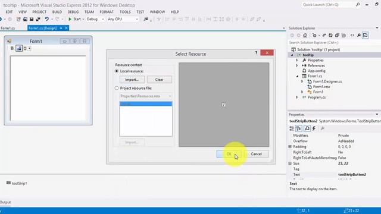The image size is (381, 214).
Task: Click the Clear button in Select Resource dialog
Action: click(159, 80)
